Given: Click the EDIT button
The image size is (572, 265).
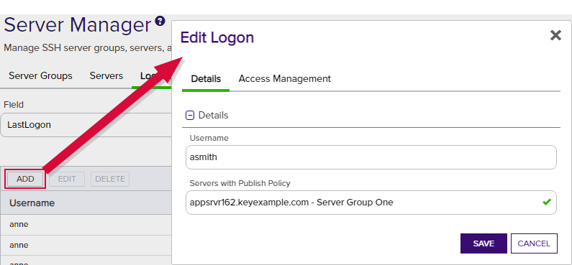Looking at the screenshot, I should tap(67, 179).
